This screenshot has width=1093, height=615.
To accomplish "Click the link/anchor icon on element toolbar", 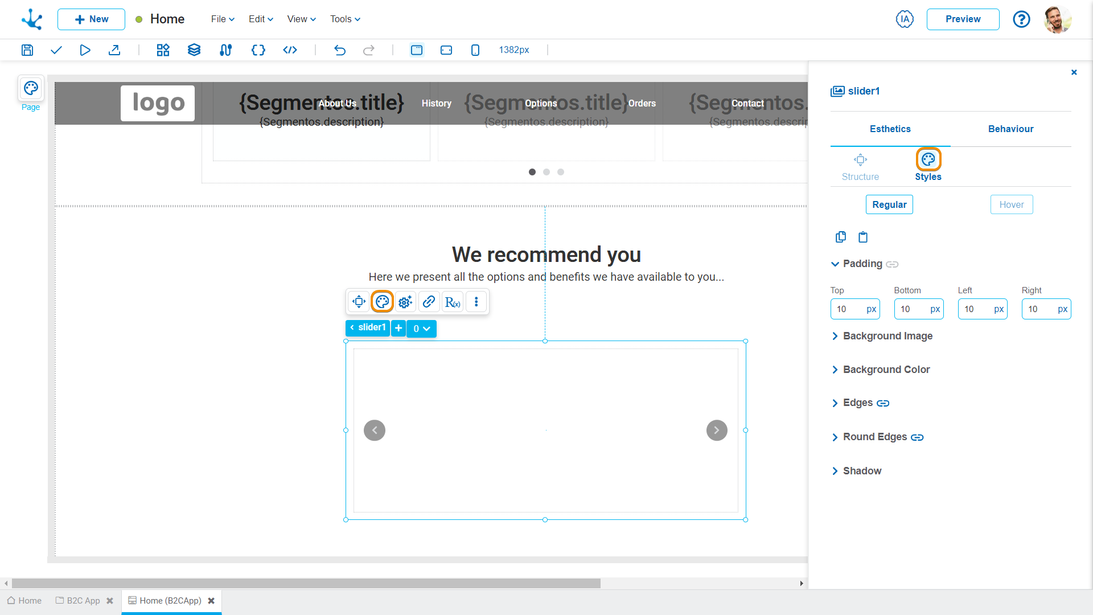I will [x=429, y=301].
